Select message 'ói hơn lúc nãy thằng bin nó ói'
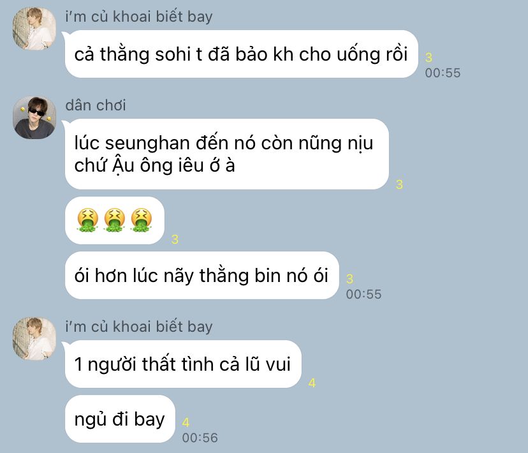This screenshot has width=528, height=453. coord(202,275)
